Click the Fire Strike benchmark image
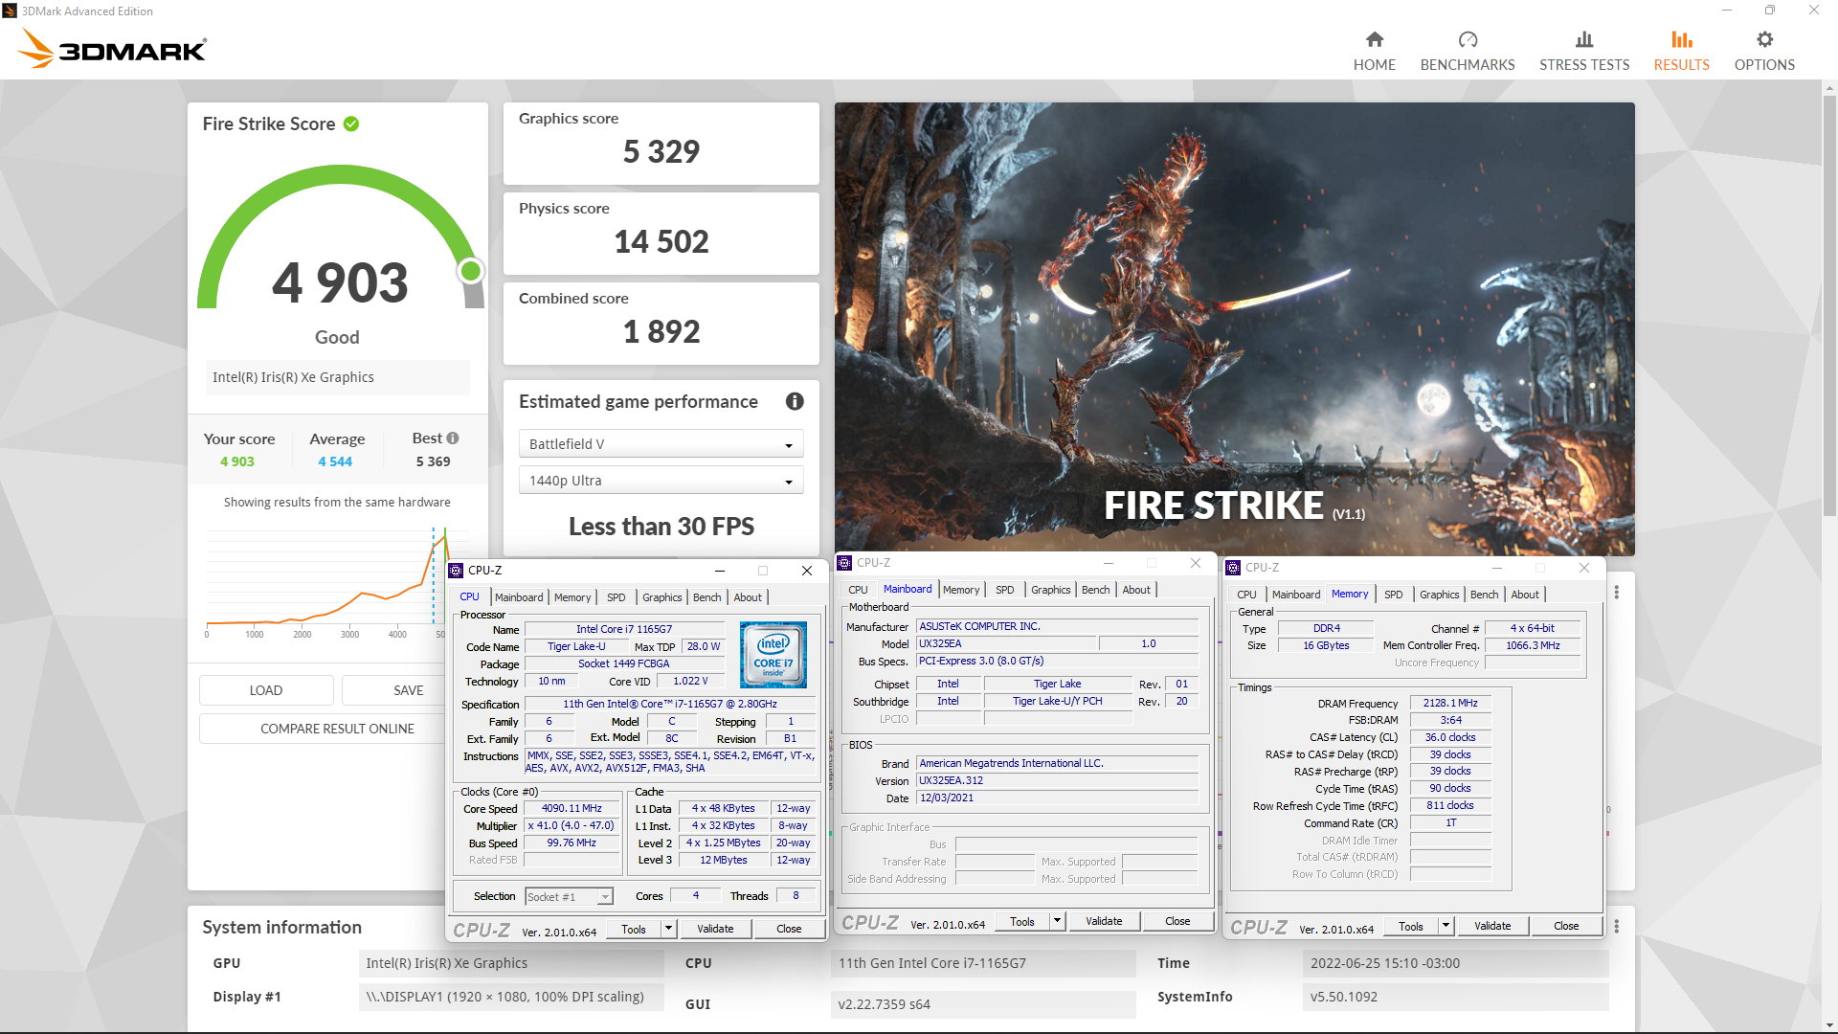Viewport: 1838px width, 1034px height. coord(1234,328)
